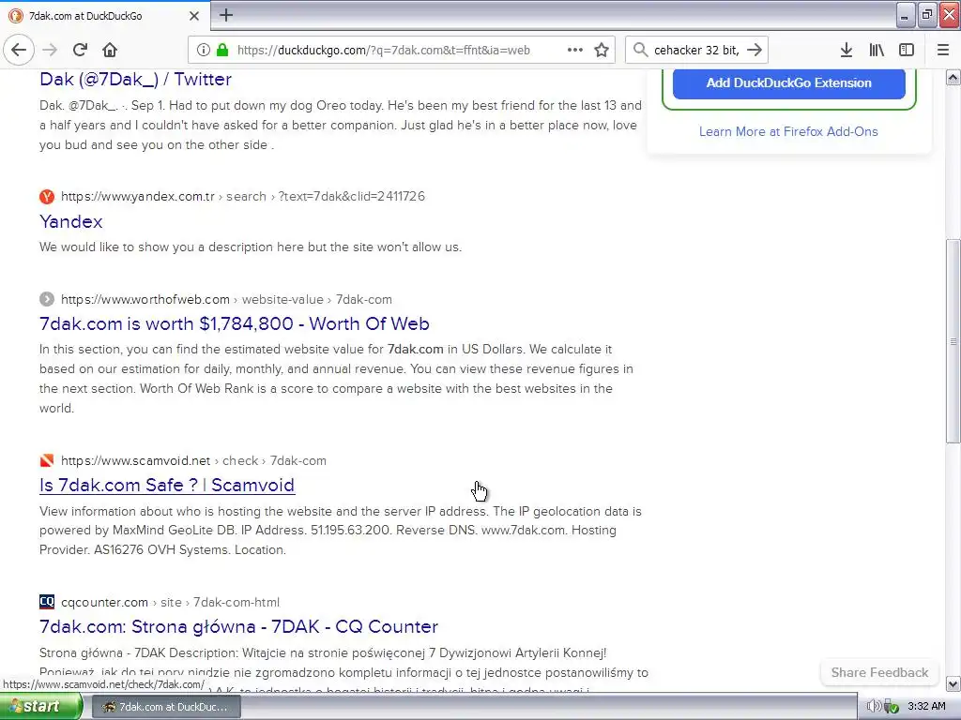The height and width of the screenshot is (720, 961).
Task: Open the Worth Of Web result title
Action: (234, 323)
